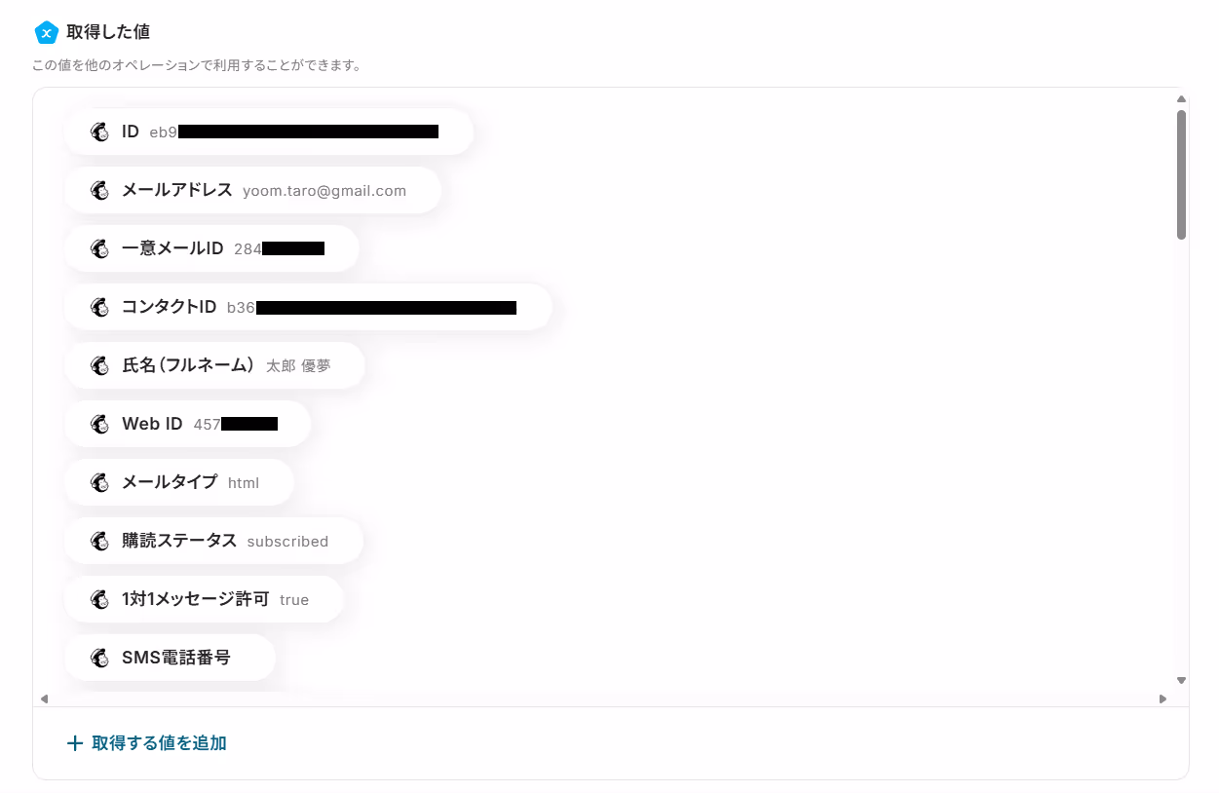Click the horizontal scrollbar left arrow
Screen dimensions: 1219x793
tap(44, 699)
